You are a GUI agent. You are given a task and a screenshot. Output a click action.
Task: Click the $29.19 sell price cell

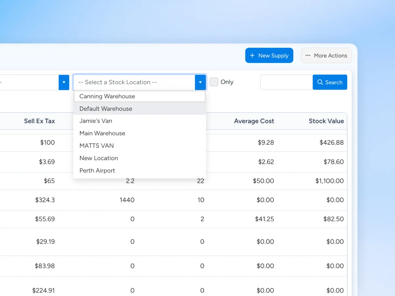(45, 242)
